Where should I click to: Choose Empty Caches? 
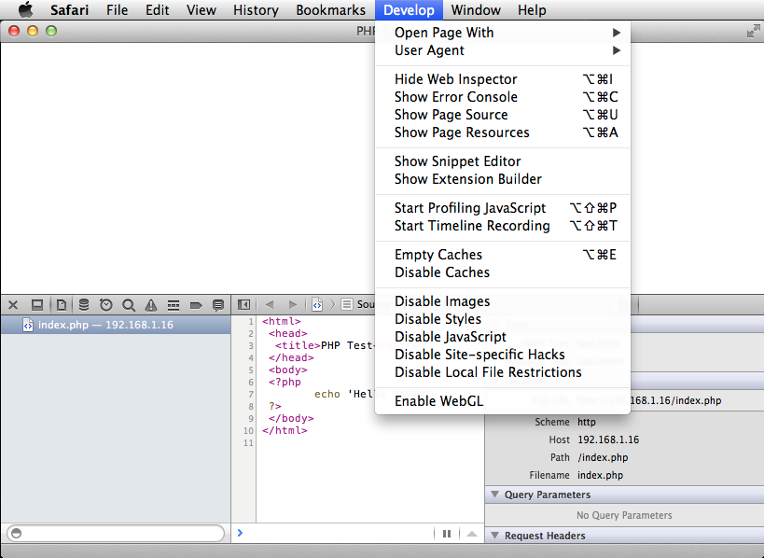[x=503, y=255]
